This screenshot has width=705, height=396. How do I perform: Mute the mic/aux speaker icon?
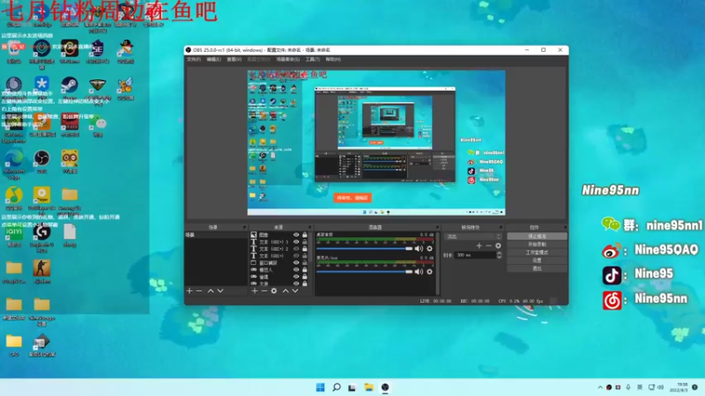point(419,272)
